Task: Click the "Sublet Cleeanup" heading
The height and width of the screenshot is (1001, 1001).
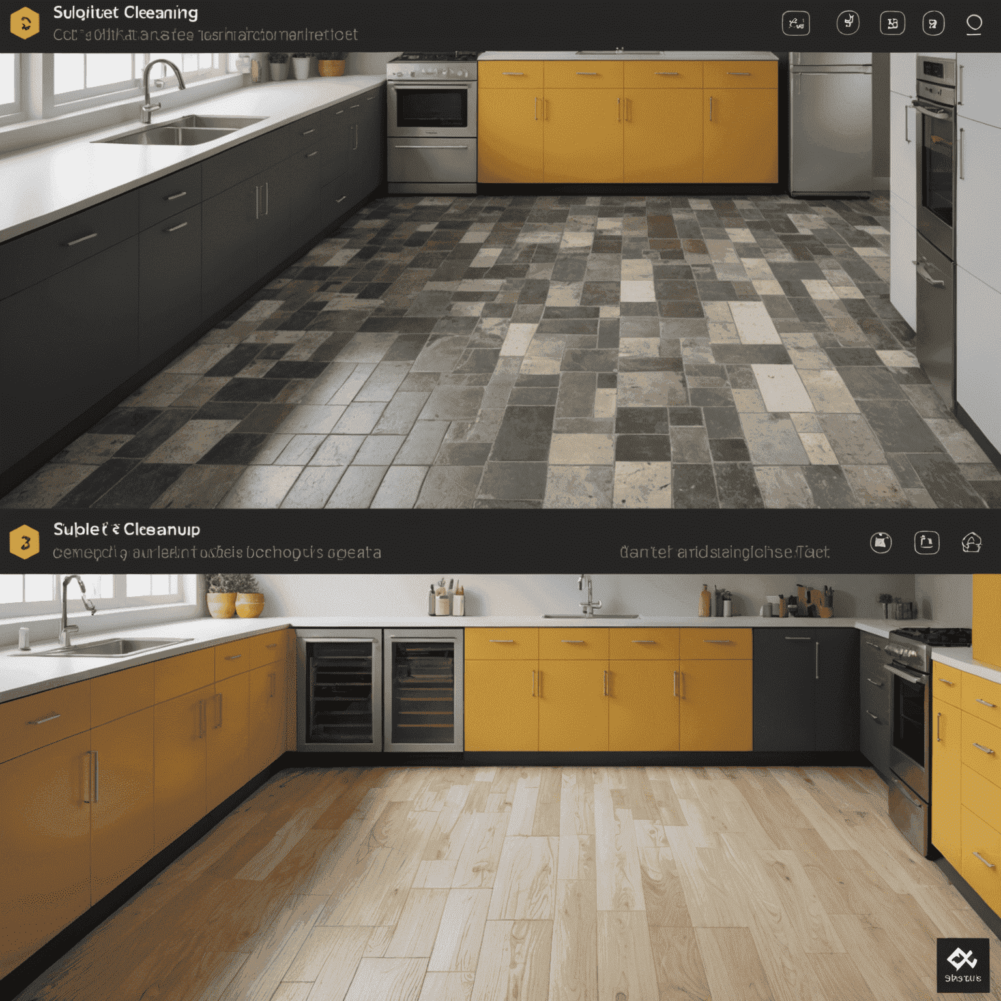Action: [x=126, y=529]
